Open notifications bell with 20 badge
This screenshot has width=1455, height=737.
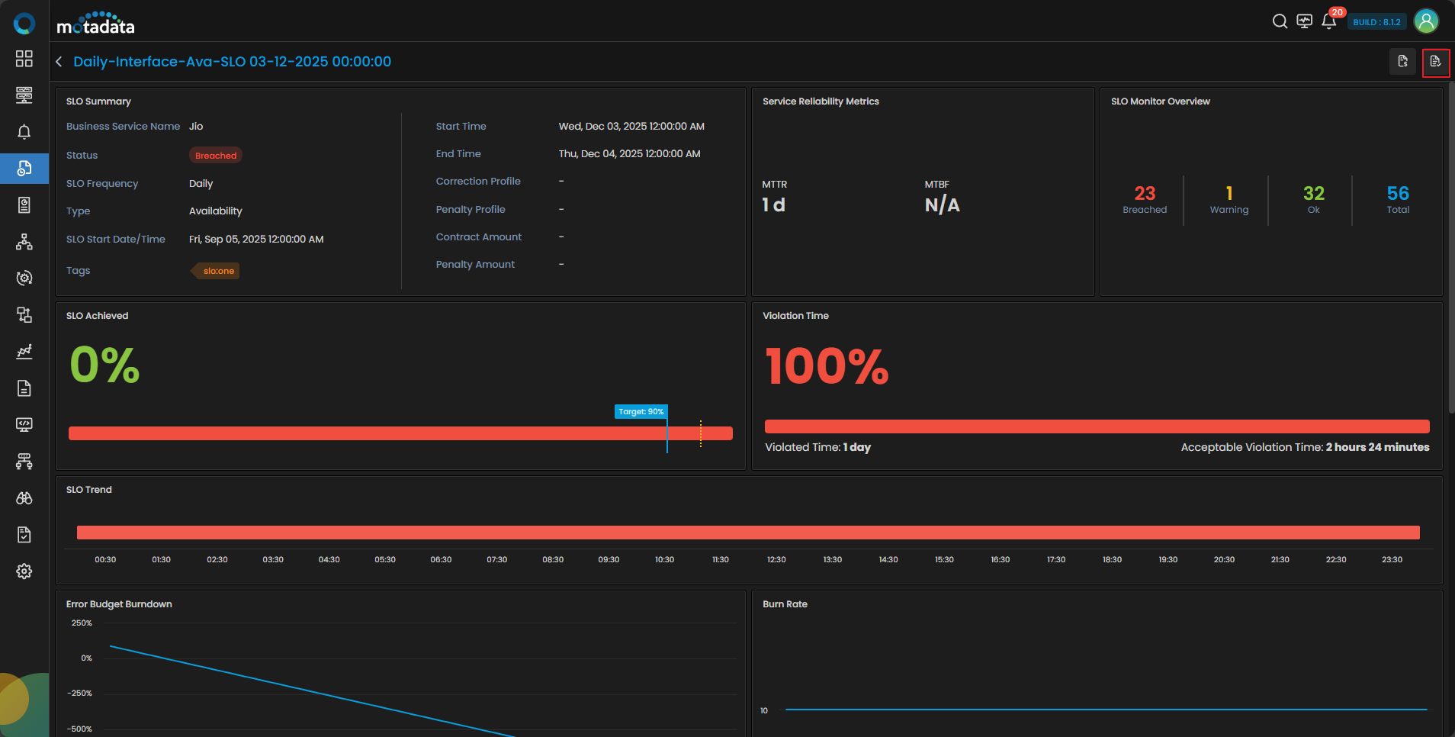(1328, 21)
